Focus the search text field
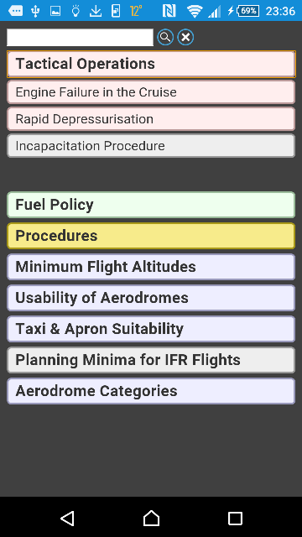Image resolution: width=302 pixels, height=537 pixels. [x=81, y=37]
